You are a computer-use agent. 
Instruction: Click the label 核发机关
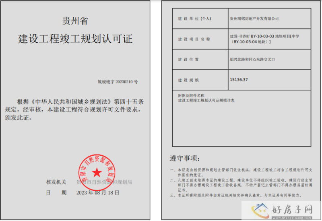(x=56, y=182)
